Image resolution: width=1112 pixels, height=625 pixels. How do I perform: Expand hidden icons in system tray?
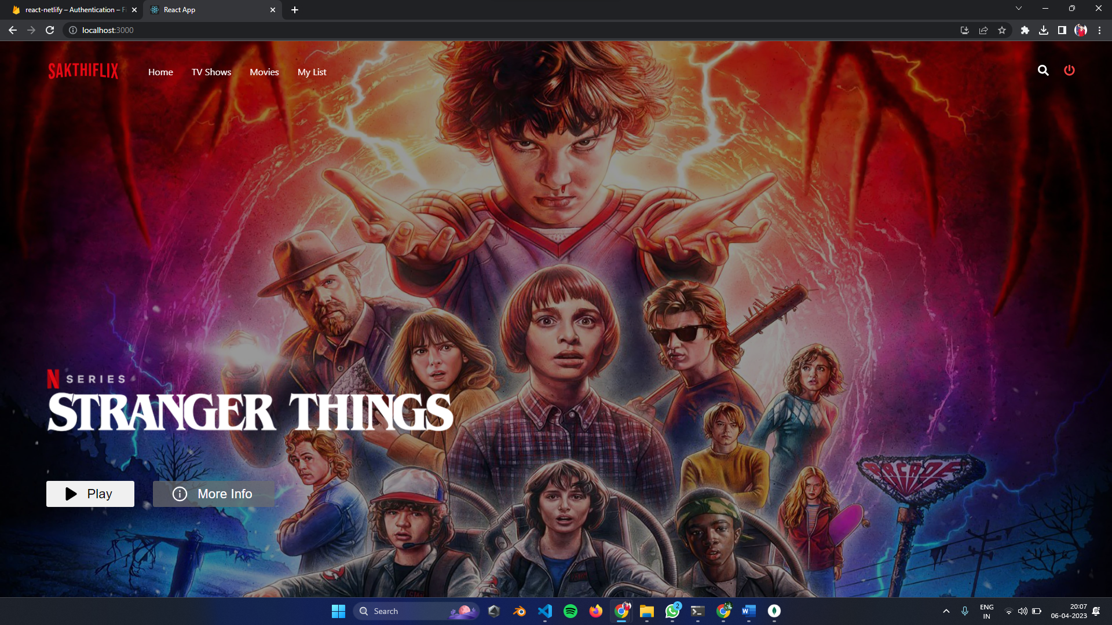point(946,611)
